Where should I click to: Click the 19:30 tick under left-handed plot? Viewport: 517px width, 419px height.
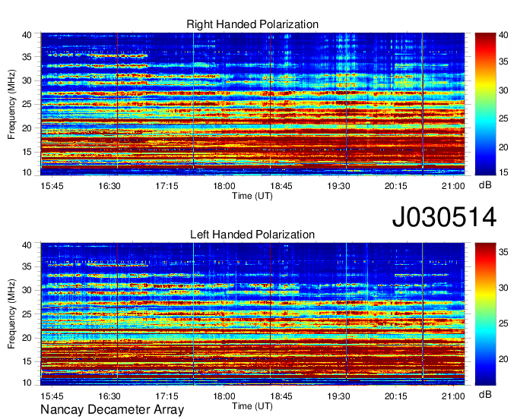point(338,396)
